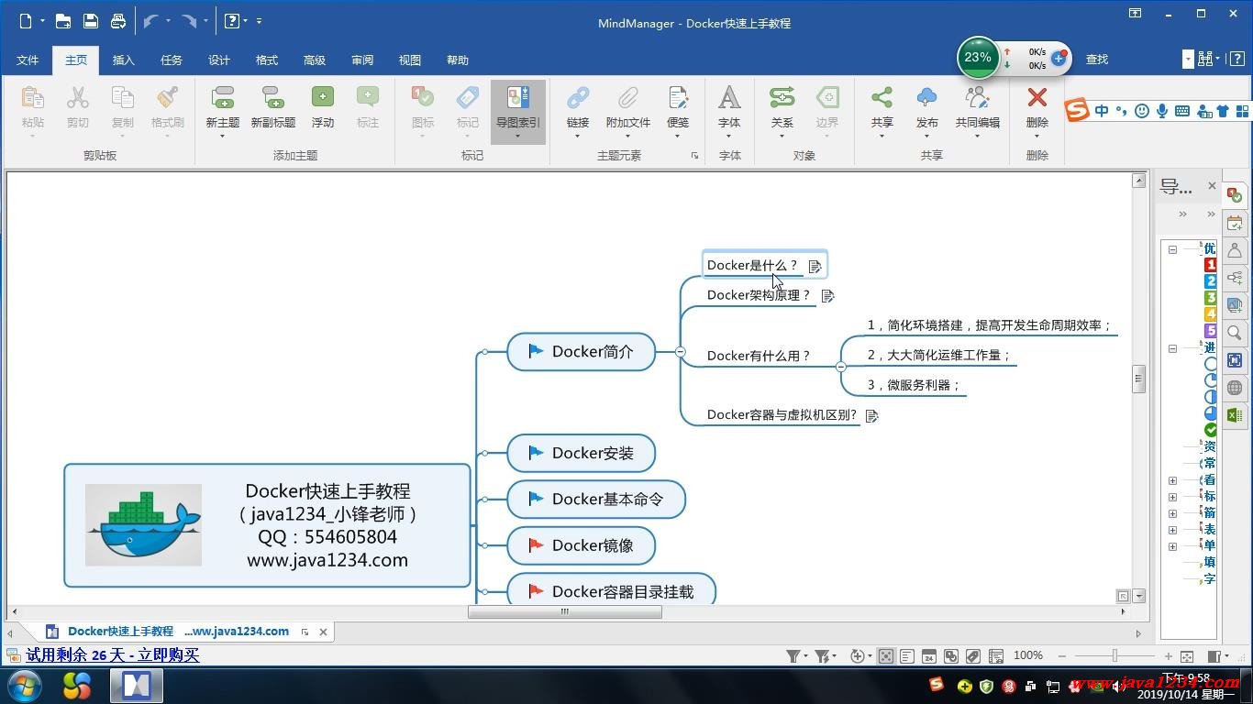1253x704 pixels.
Task: Click the fit map icon next to zoom plus
Action: [1187, 656]
